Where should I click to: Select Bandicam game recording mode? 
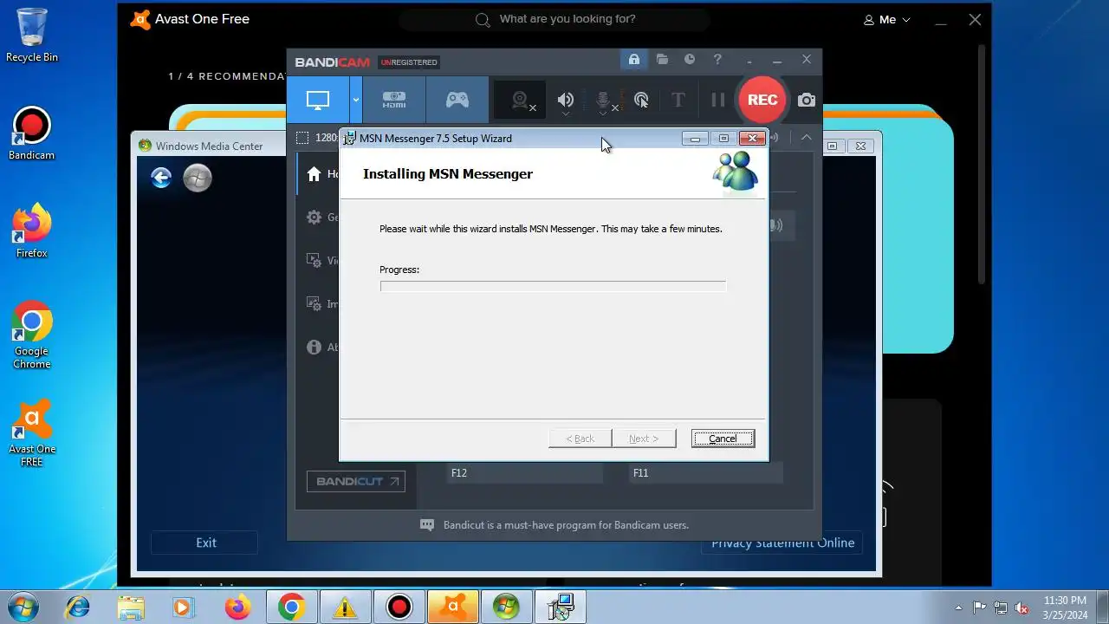tap(457, 100)
